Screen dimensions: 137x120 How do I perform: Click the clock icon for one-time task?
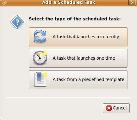point(40,58)
